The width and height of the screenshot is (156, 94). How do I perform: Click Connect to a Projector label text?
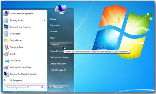coord(21,27)
